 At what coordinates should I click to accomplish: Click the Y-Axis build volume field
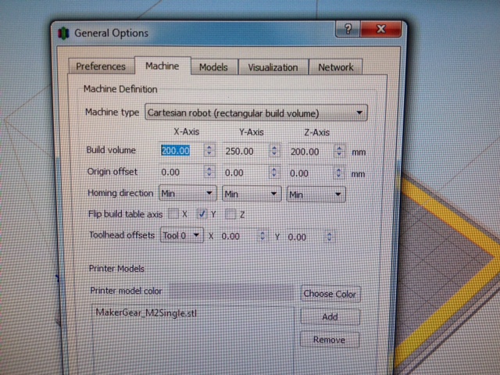click(243, 150)
